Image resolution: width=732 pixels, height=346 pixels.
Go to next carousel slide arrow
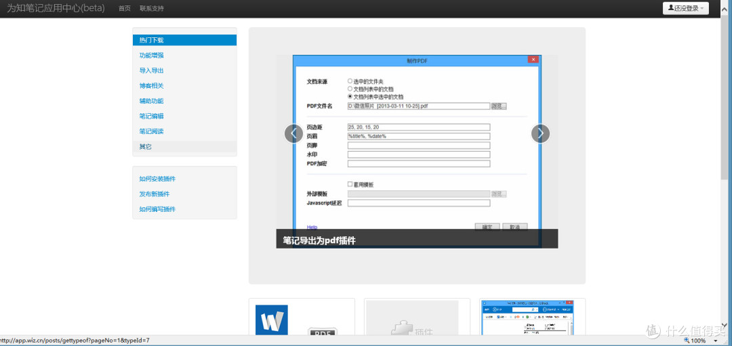(541, 133)
